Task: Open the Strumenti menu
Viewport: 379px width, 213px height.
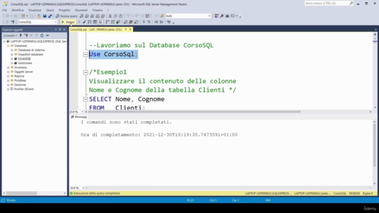Action: (x=81, y=10)
